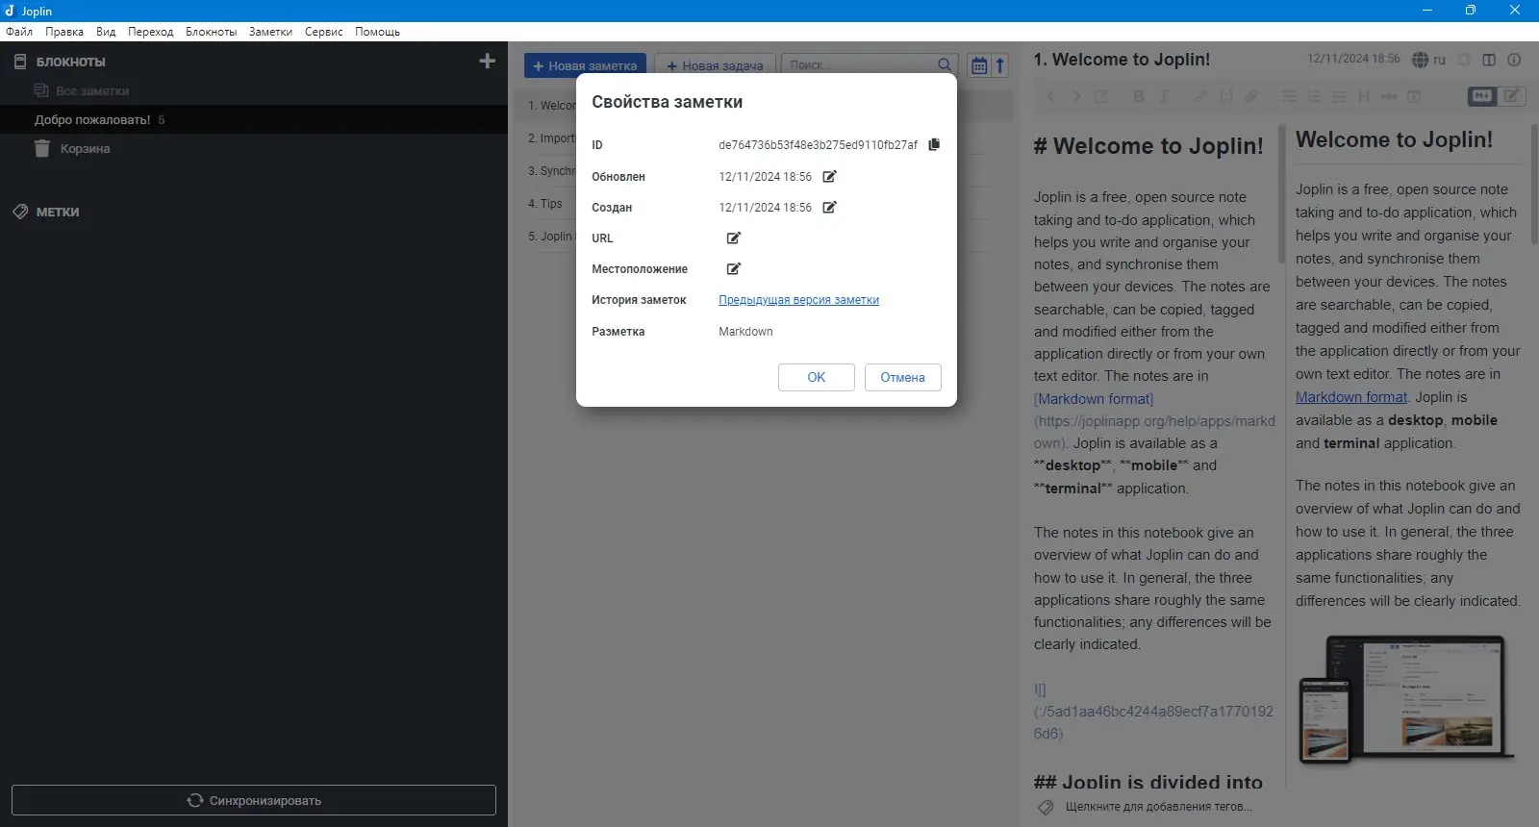The width and height of the screenshot is (1539, 827).
Task: Edit the Создан date value
Action: 830,208
